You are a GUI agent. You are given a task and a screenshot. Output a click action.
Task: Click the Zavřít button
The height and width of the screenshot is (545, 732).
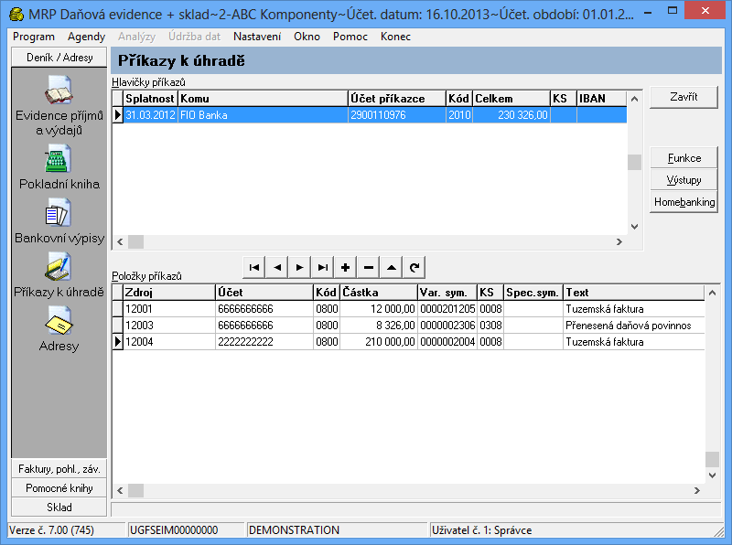[x=684, y=98]
